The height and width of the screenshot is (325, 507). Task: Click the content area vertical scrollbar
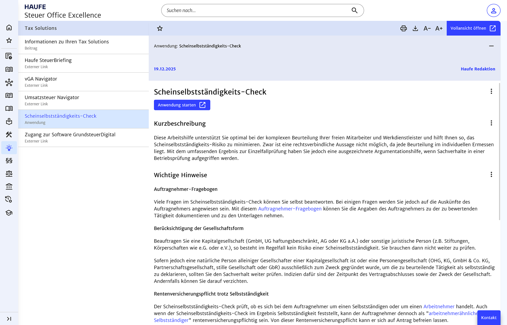tap(499, 151)
